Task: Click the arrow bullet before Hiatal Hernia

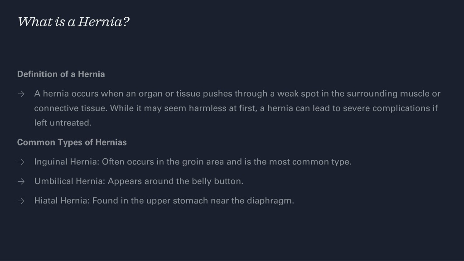Action: [21, 201]
